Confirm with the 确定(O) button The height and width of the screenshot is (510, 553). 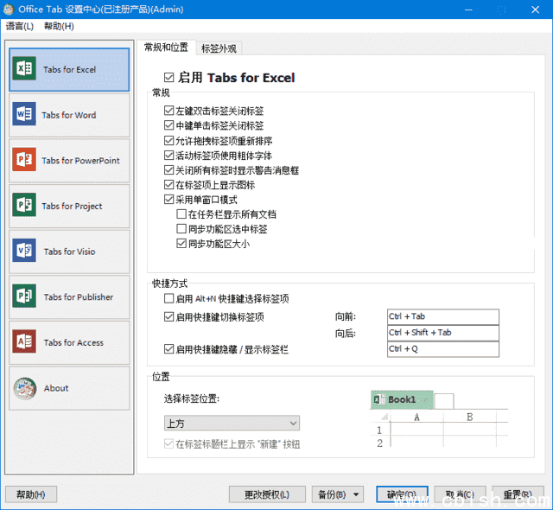tap(402, 494)
